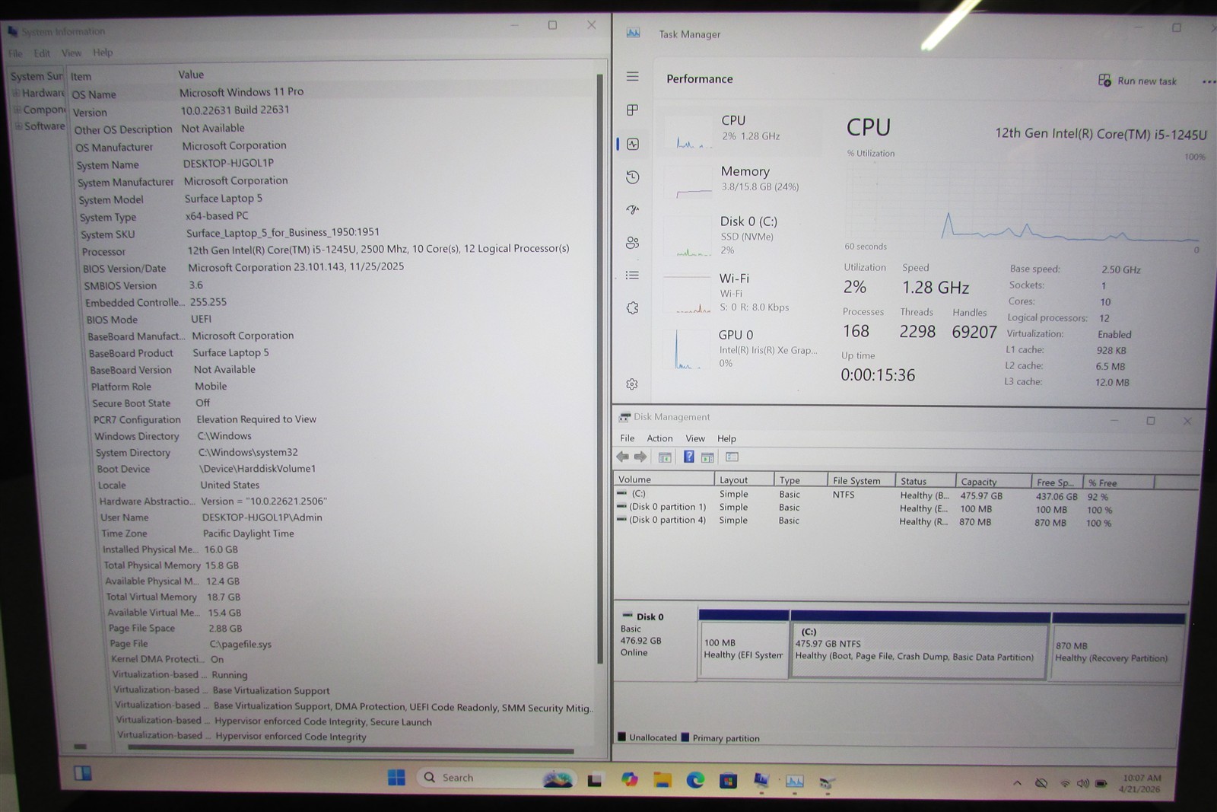Viewport: 1217px width, 812px height.
Task: Open the Processes page in Task Manager
Action: [632, 110]
